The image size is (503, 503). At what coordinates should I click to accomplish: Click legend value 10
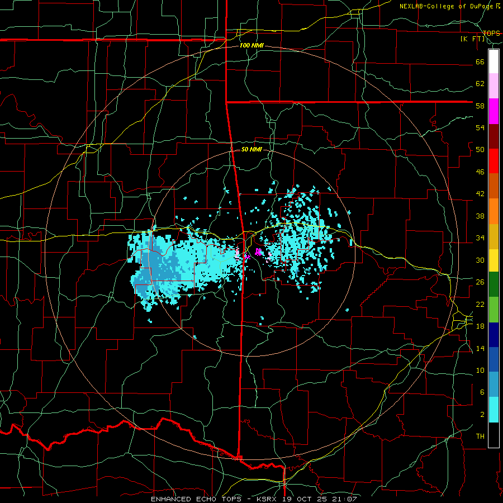[x=480, y=370]
